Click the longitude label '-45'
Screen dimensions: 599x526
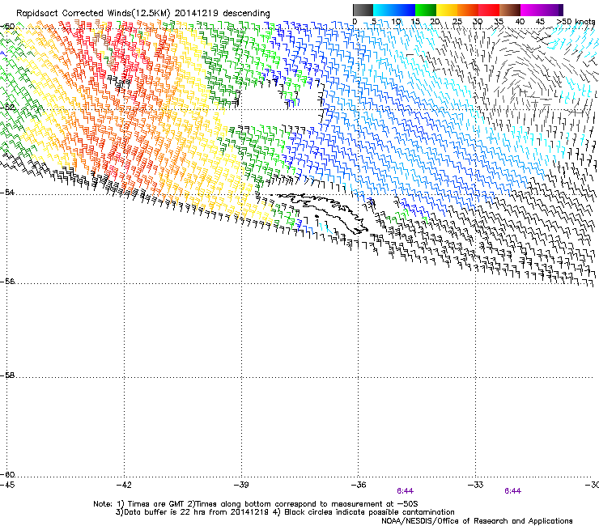tap(7, 485)
